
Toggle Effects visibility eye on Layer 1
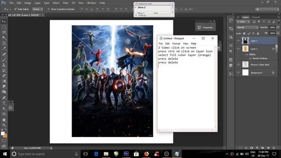247,54
